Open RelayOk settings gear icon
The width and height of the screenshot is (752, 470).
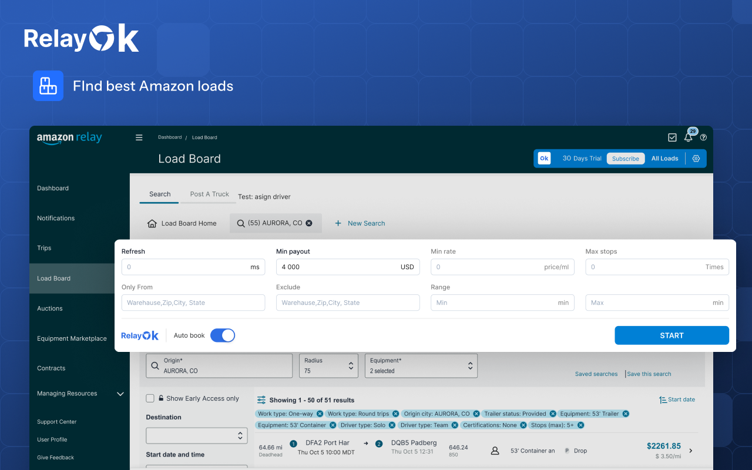[696, 159]
